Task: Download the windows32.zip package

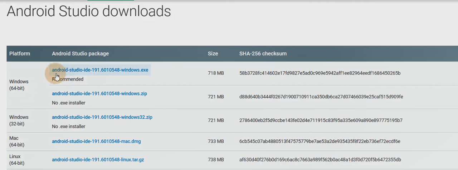Action: coord(102,117)
